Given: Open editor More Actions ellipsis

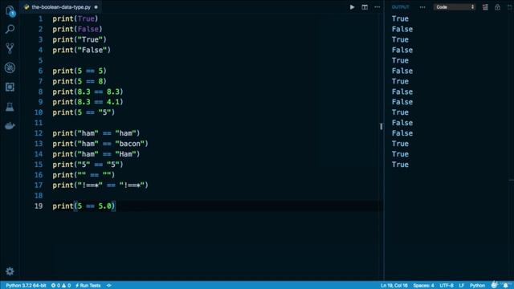Looking at the screenshot, I should pyautogui.click(x=377, y=7).
